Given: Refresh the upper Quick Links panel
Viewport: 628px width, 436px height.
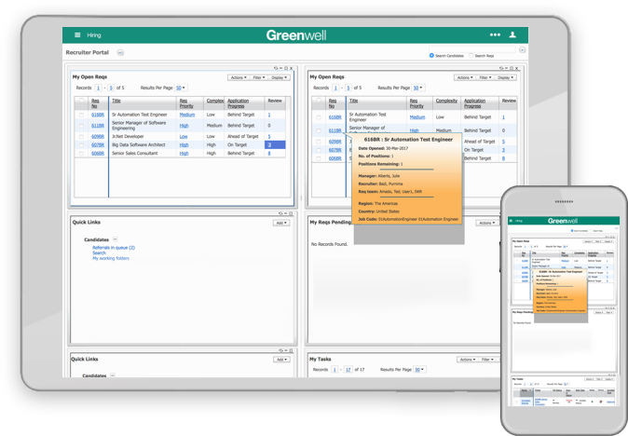Looking at the screenshot, I should 280,213.
